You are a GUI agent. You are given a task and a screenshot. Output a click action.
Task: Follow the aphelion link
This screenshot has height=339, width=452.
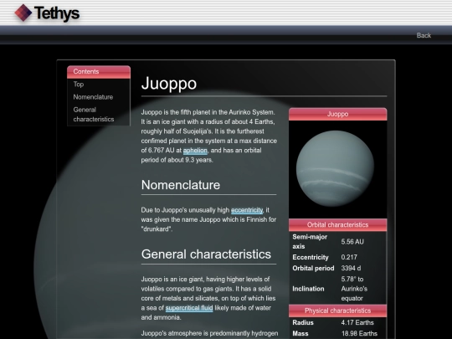click(195, 151)
